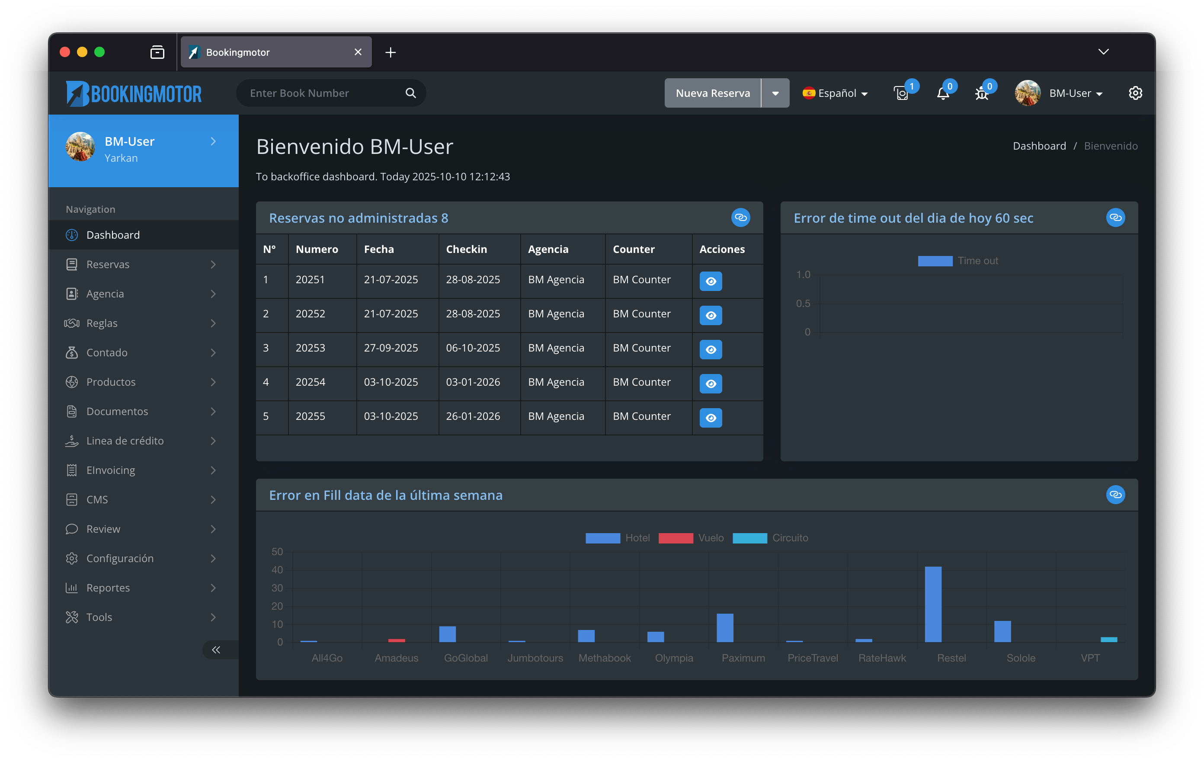Click the search magnifier icon
This screenshot has height=761, width=1204.
point(410,93)
